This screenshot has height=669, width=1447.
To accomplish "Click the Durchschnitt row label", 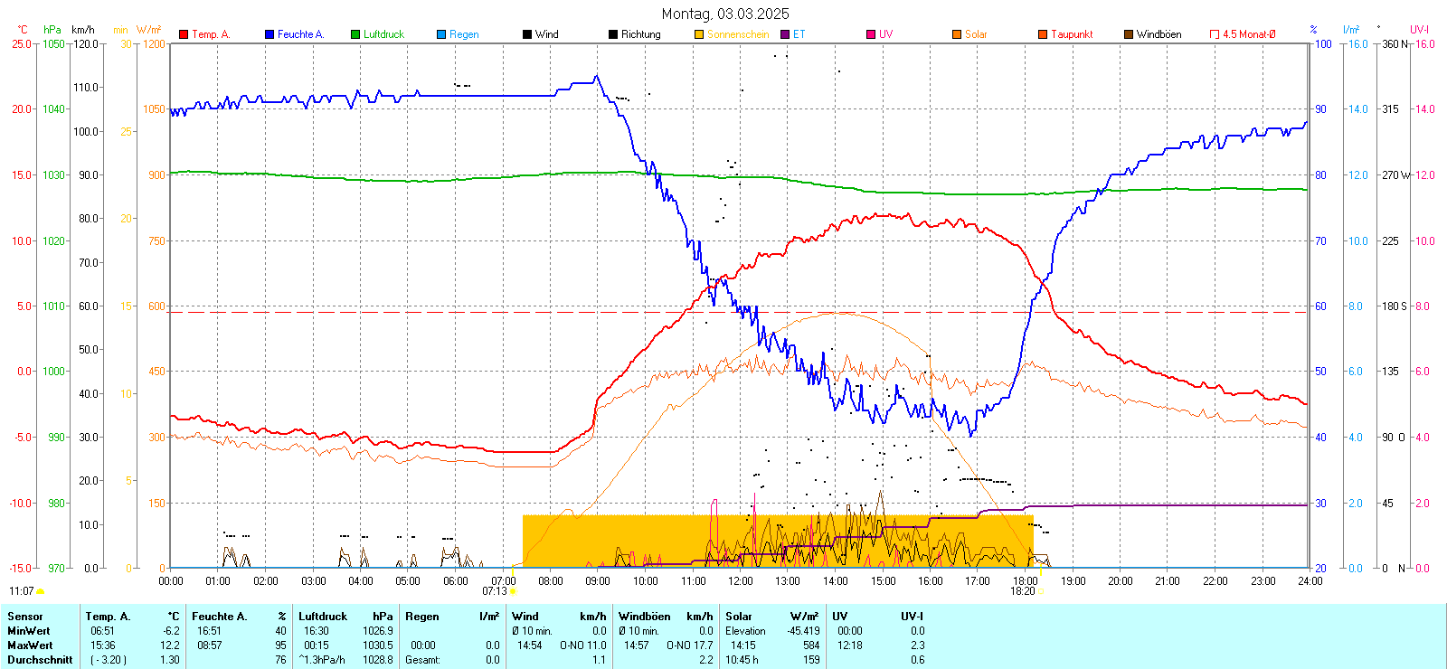I will (x=40, y=660).
